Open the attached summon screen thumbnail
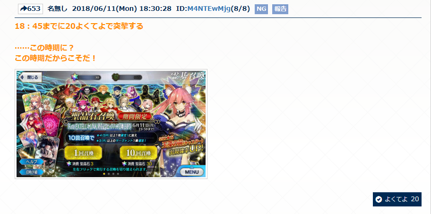 pyautogui.click(x=111, y=124)
